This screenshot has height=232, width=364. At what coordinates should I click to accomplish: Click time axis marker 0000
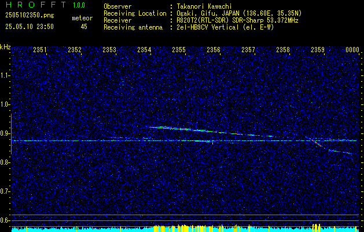coord(352,49)
